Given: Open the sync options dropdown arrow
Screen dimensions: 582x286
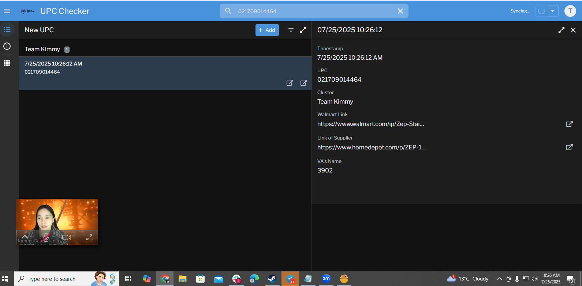Looking at the screenshot, I should (x=553, y=11).
